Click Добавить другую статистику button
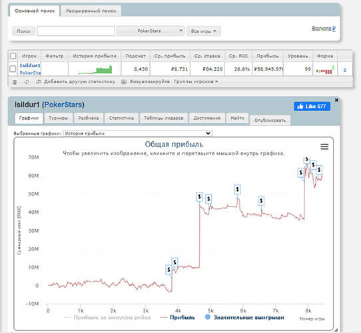This screenshot has width=361, height=333. [76, 81]
